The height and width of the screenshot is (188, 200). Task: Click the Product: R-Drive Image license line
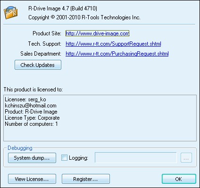click(x=31, y=112)
